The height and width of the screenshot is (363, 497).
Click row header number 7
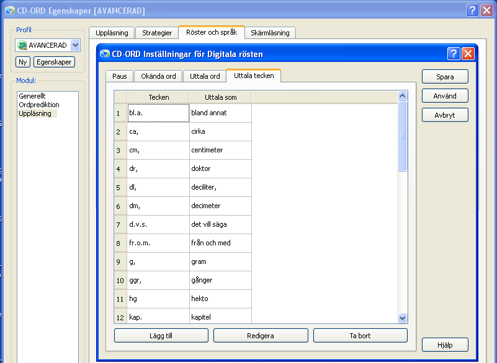pos(120,224)
